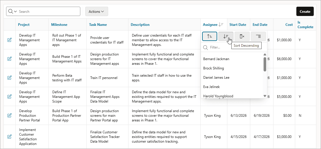Click the Sort Descending icon button
The width and height of the screenshot is (321, 149).
coord(226,36)
